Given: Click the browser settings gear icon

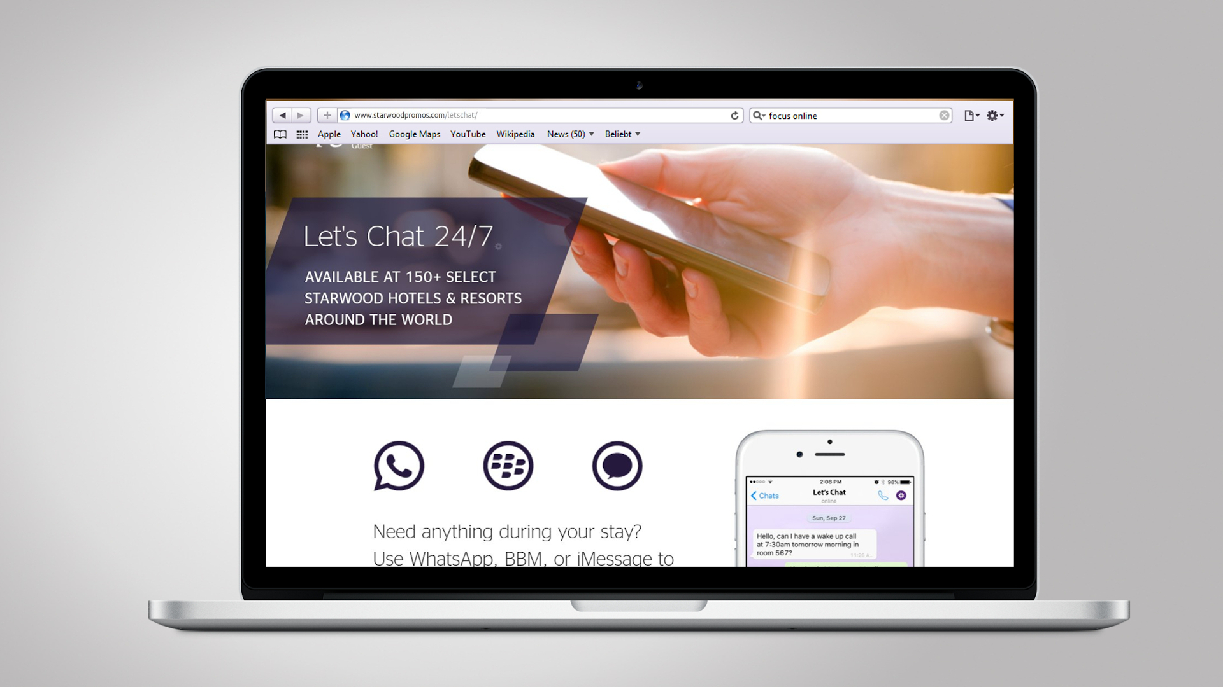Looking at the screenshot, I should pyautogui.click(x=994, y=115).
